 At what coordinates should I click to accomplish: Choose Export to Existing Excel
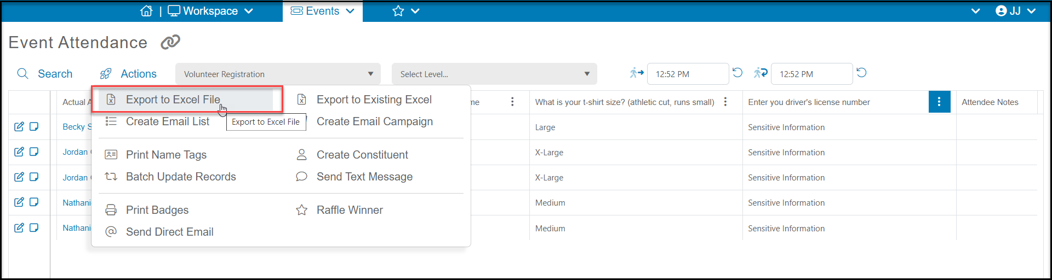pos(374,100)
